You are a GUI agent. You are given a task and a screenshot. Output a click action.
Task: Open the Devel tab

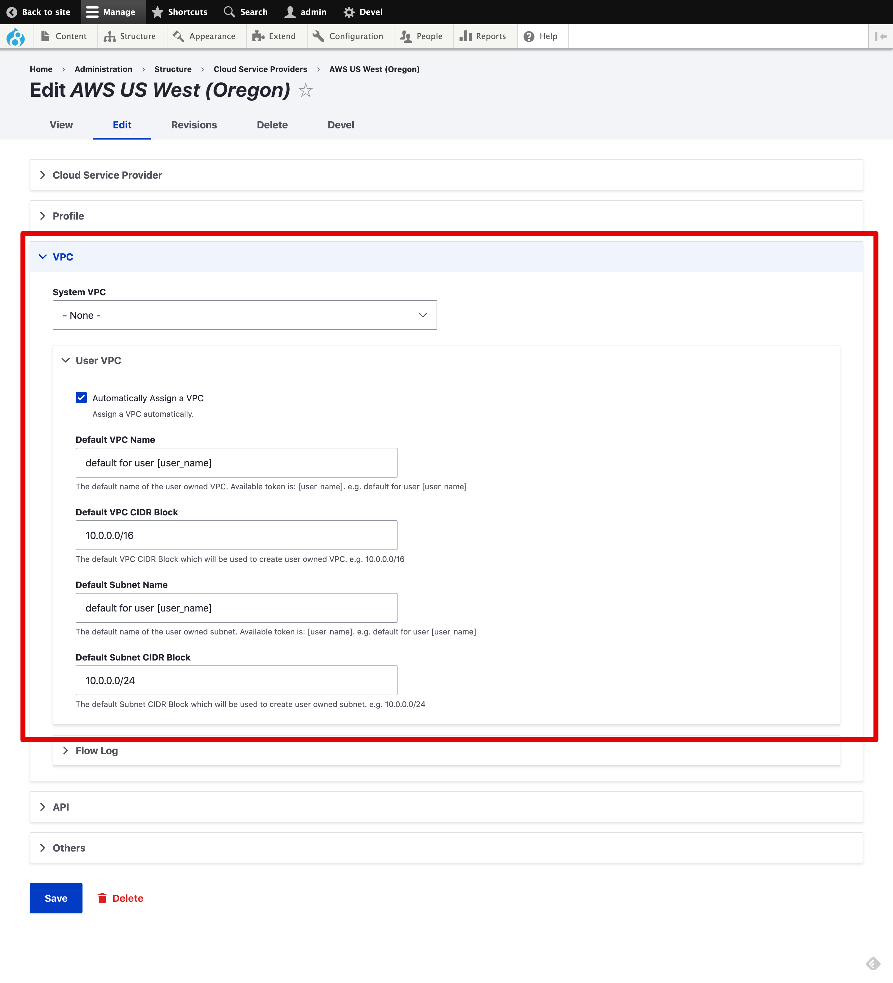341,125
